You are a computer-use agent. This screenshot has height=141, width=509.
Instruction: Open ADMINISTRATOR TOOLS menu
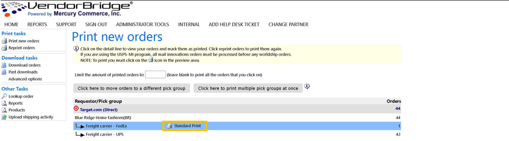click(143, 25)
